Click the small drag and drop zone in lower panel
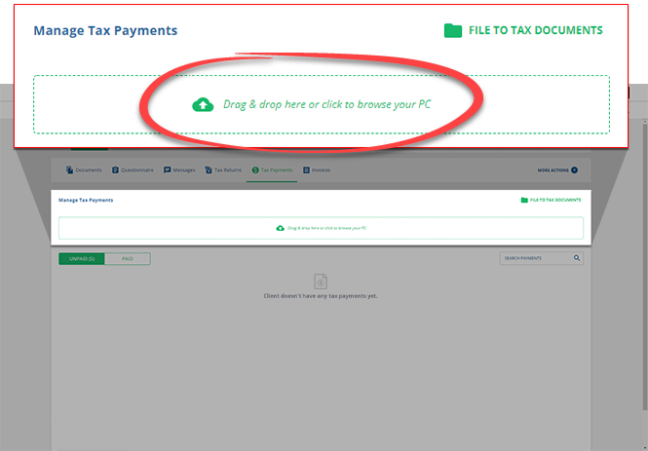The height and width of the screenshot is (451, 648). click(322, 228)
